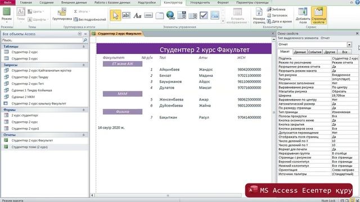The image size is (360, 202).
Task: Switch property sheet to Все tab
Action: pyautogui.click(x=345, y=52)
